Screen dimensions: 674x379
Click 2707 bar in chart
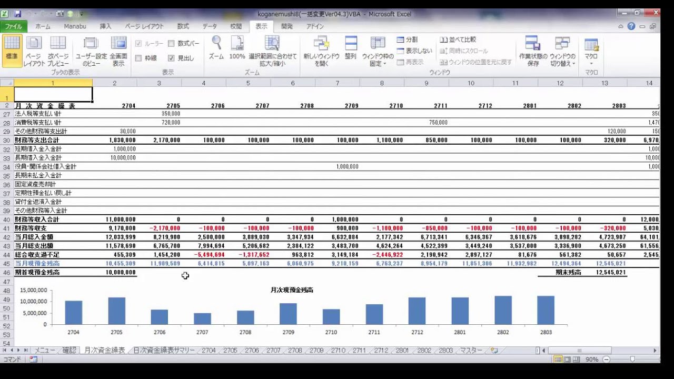(202, 318)
